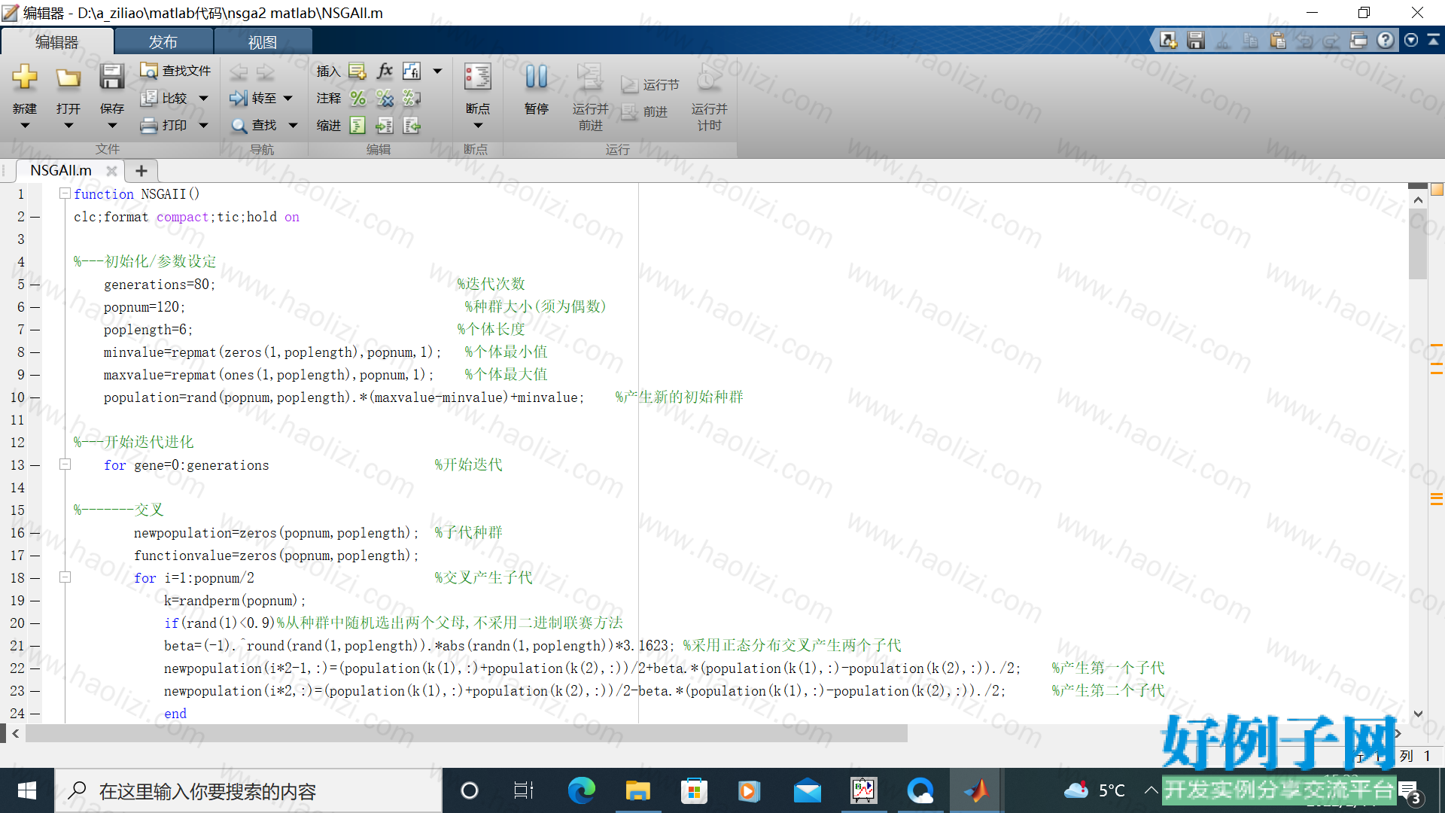The height and width of the screenshot is (813, 1445).
Task: Click the Windows search box on taskbar
Action: click(x=248, y=790)
